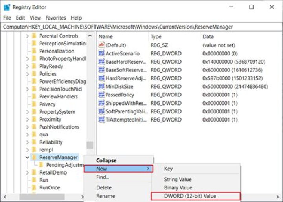Click the ShippedWithRes... value icon
Screen dimensions: 283x202
pyautogui.click(x=101, y=103)
